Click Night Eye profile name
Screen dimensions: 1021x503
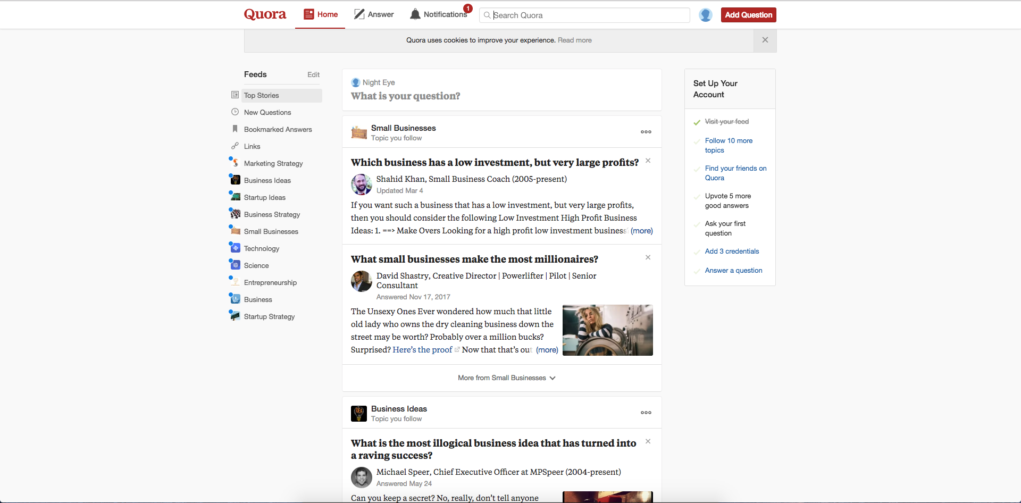[x=379, y=82]
